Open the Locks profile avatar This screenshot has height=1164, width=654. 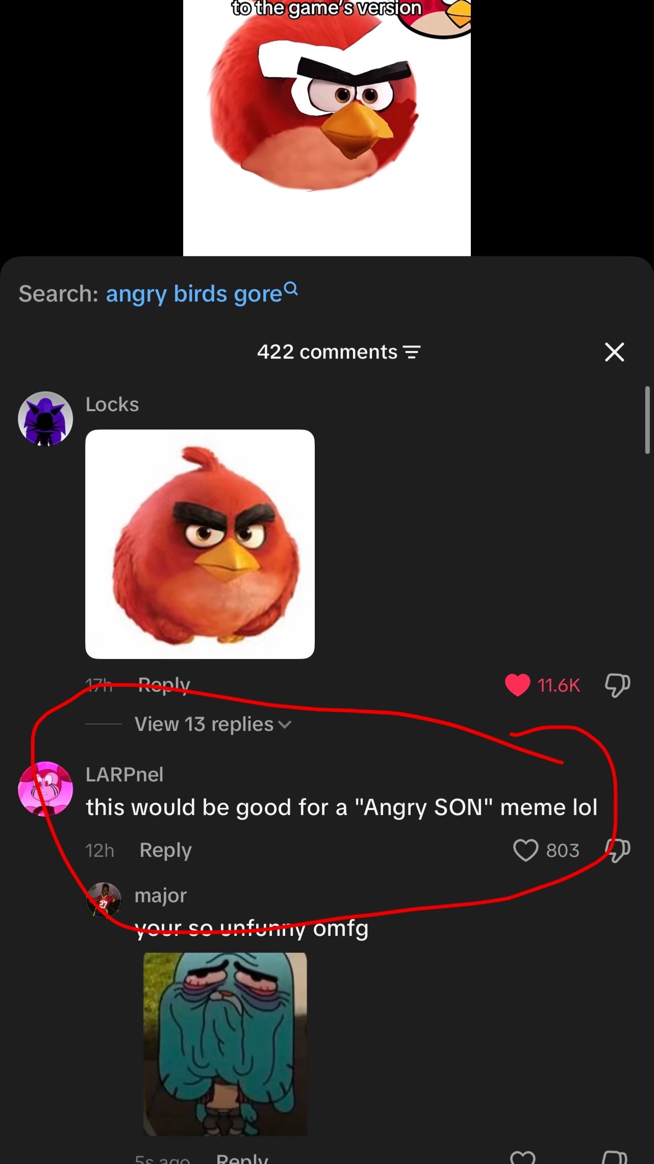45,419
